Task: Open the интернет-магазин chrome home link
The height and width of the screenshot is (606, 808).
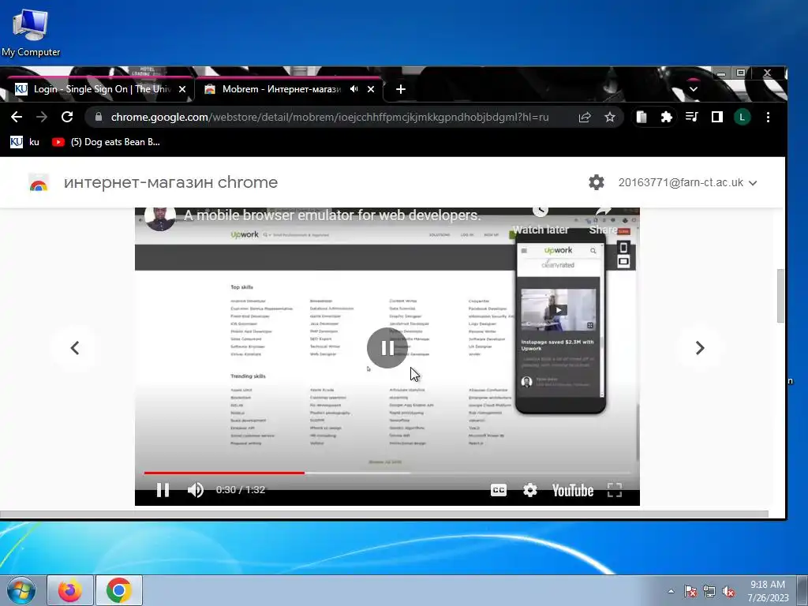Action: [x=170, y=182]
